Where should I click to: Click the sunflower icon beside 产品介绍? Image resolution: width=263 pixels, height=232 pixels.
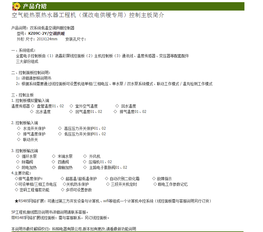(x=16, y=7)
